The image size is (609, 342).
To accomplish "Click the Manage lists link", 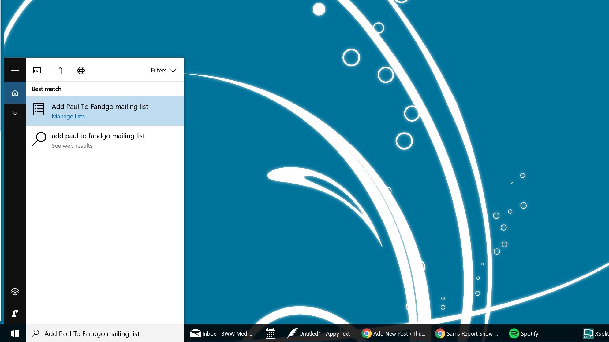I will click(x=68, y=117).
